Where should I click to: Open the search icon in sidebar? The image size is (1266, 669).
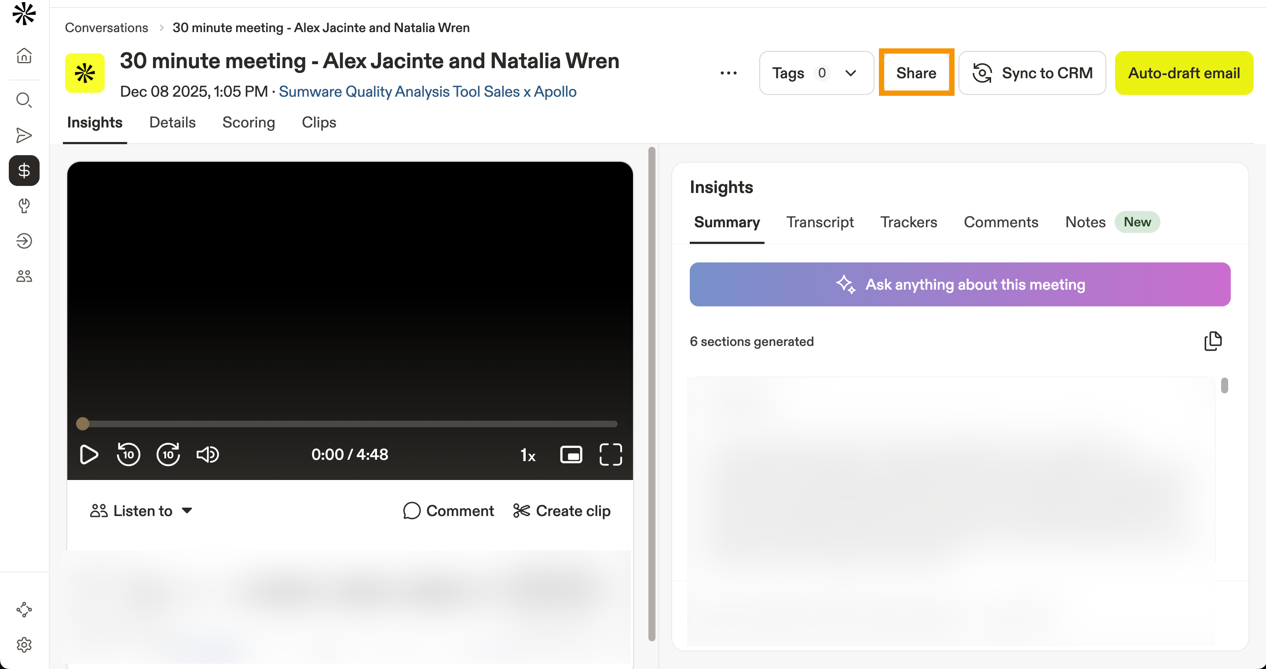tap(24, 100)
